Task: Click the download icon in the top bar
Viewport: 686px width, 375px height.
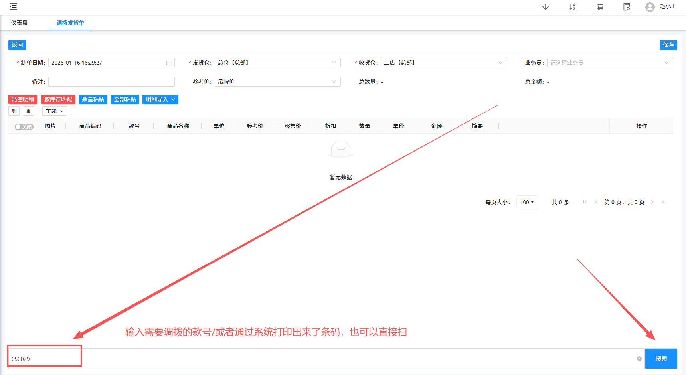Action: [545, 7]
